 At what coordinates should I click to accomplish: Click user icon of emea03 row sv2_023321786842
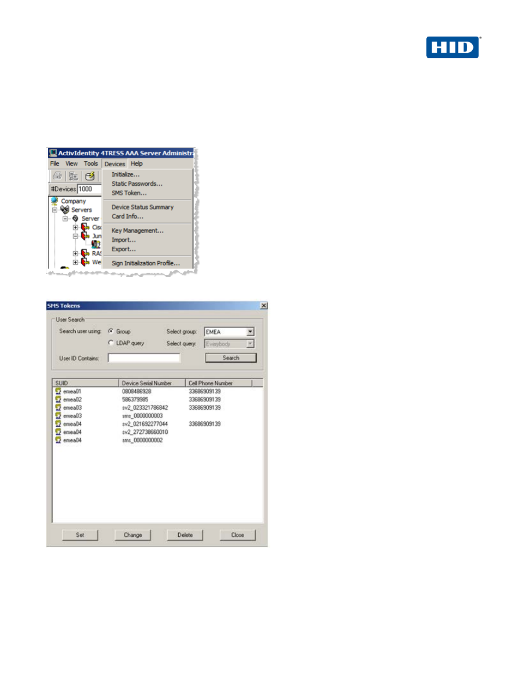point(58,408)
